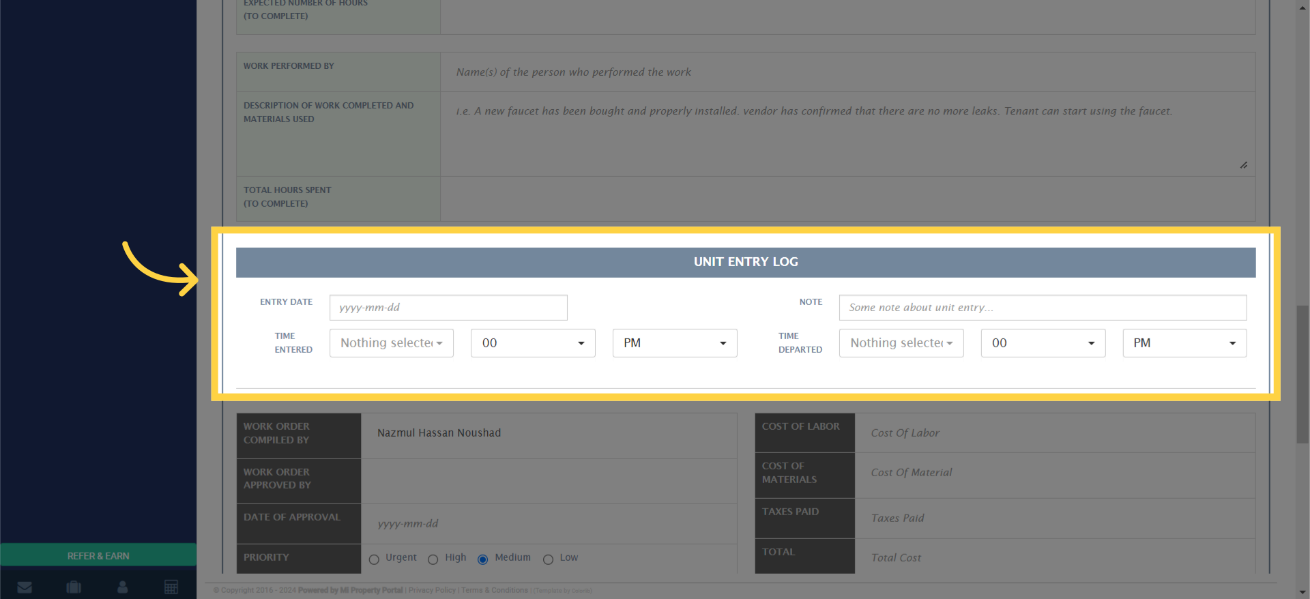Click the Unit Entry Log header
This screenshot has height=599, width=1310.
coord(746,262)
